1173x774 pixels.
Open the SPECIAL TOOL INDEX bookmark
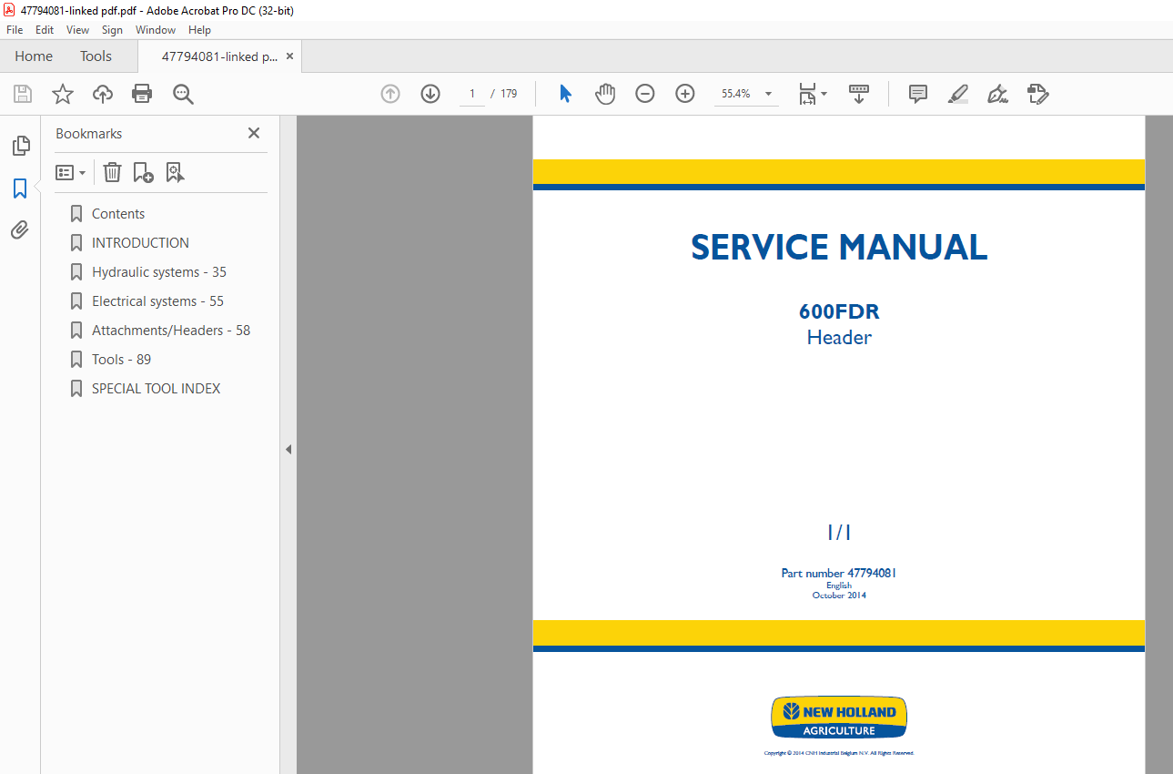[x=156, y=389]
